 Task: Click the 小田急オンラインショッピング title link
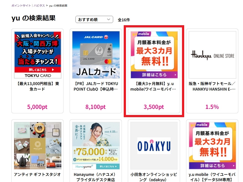tap(154, 177)
